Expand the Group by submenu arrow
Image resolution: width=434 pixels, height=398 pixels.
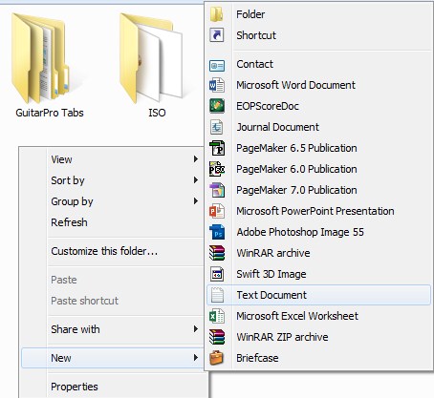(x=196, y=200)
